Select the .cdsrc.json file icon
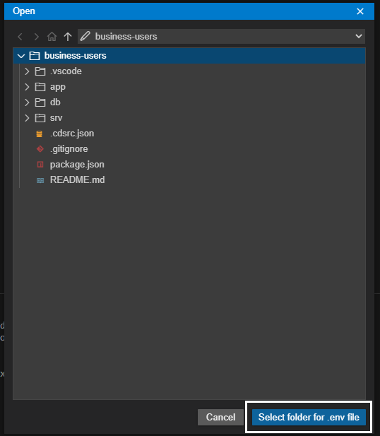 [x=40, y=134]
